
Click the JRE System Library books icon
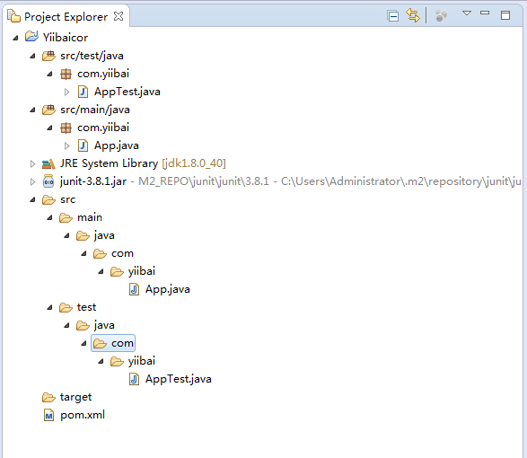[x=48, y=163]
